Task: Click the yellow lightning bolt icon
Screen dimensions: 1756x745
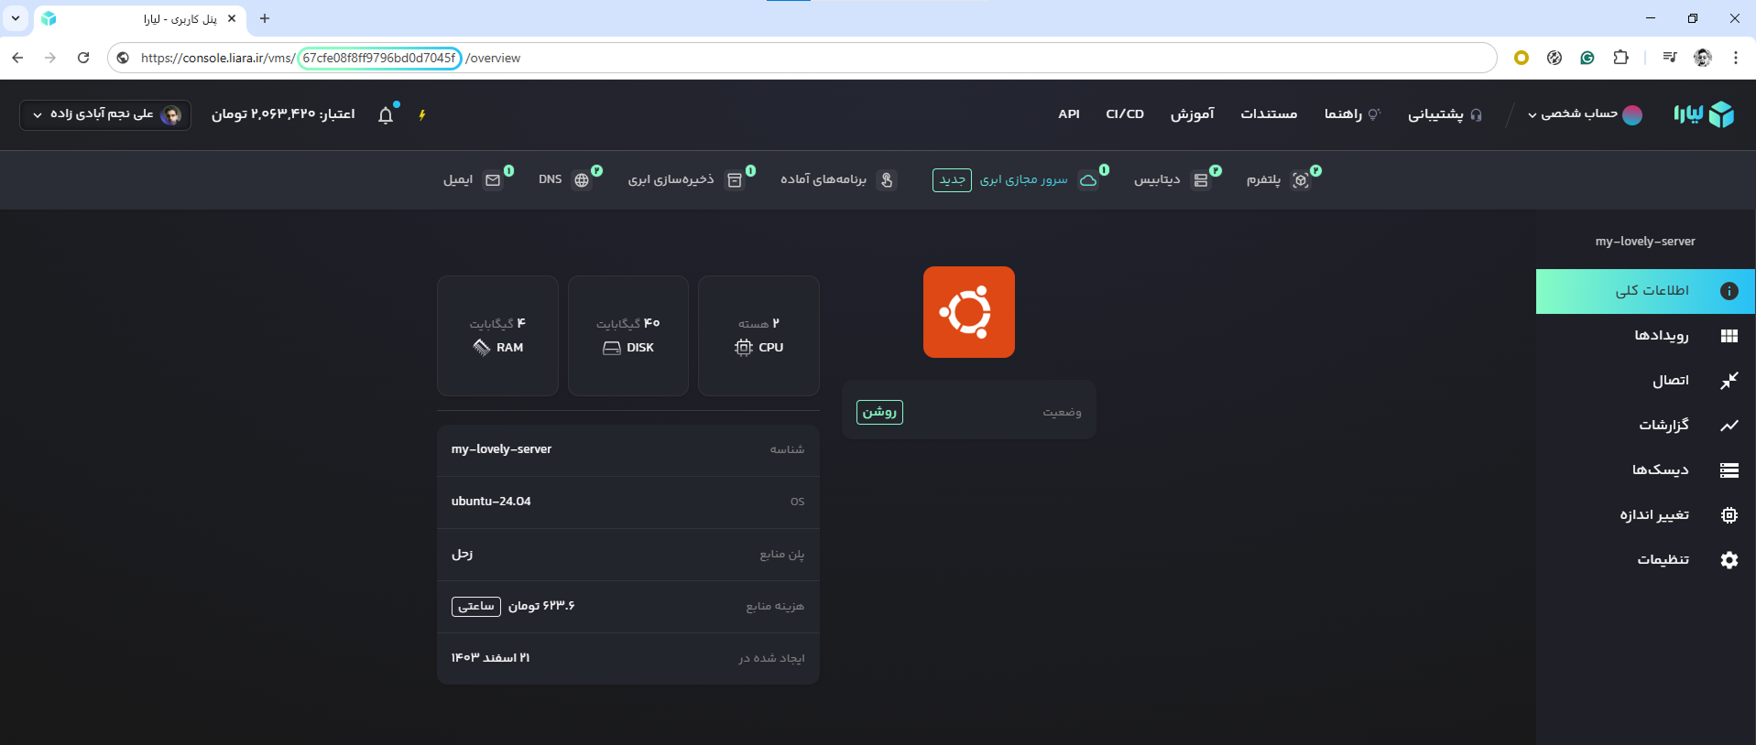Action: [x=422, y=114]
